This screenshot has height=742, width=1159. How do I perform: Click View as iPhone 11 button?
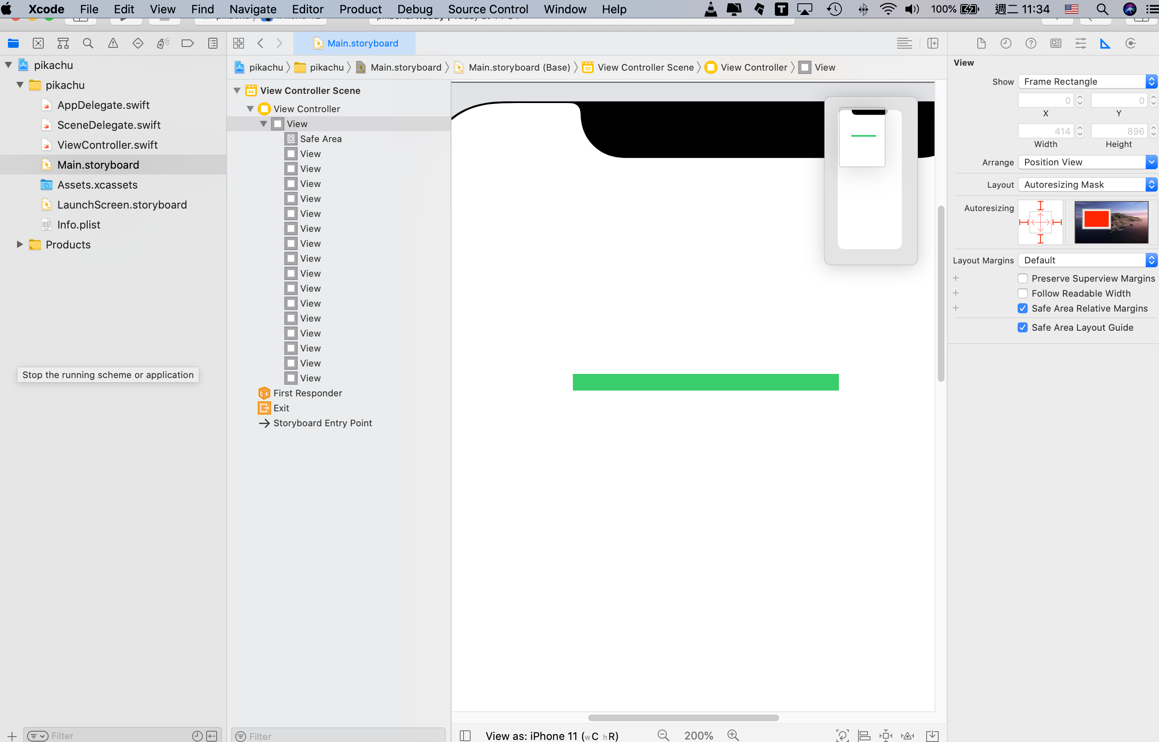coord(551,735)
